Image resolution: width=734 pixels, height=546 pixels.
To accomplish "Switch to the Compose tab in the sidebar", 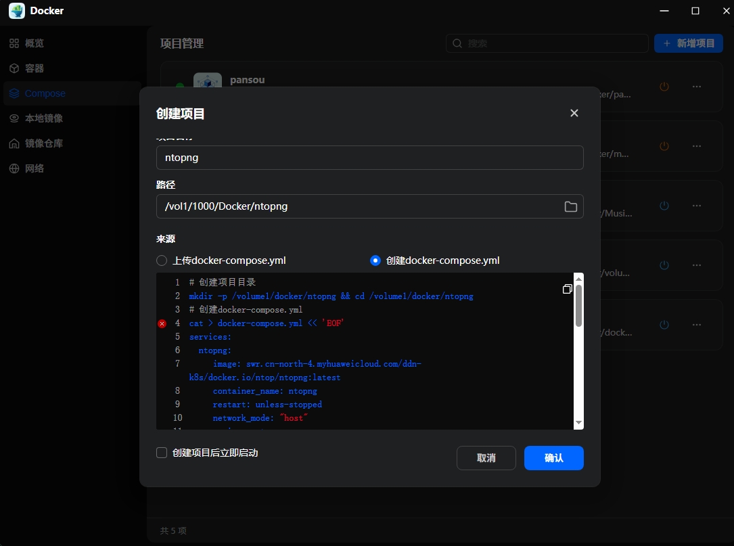I will click(45, 93).
